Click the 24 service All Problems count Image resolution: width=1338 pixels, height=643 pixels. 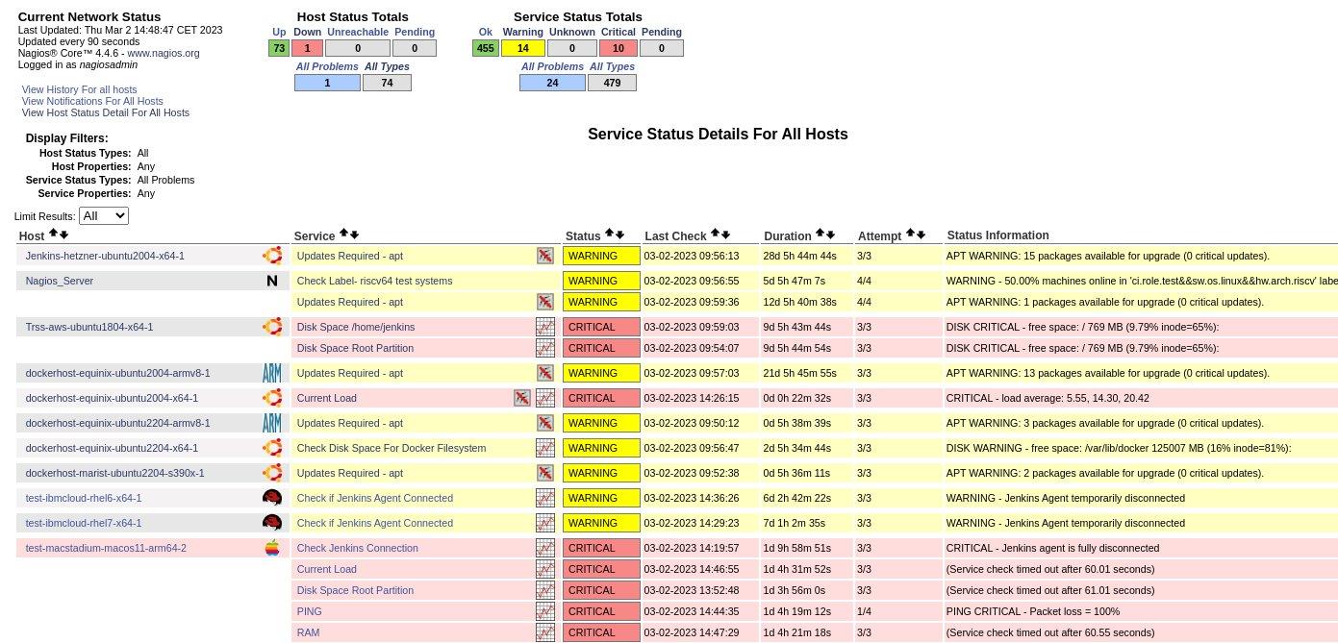tap(552, 83)
